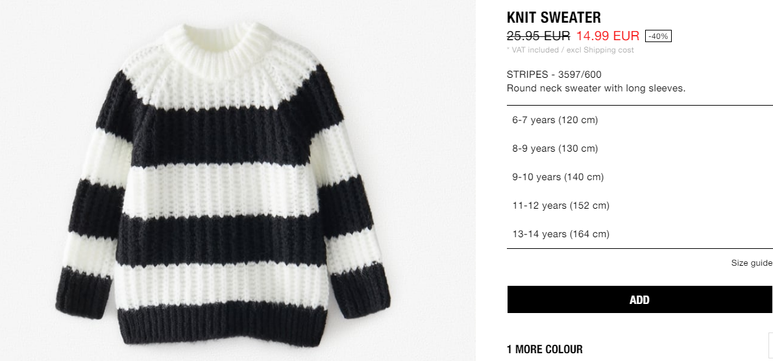Viewport: 773px width, 361px height.
Task: Click the red 14.99 EUR sale price
Action: coord(608,36)
